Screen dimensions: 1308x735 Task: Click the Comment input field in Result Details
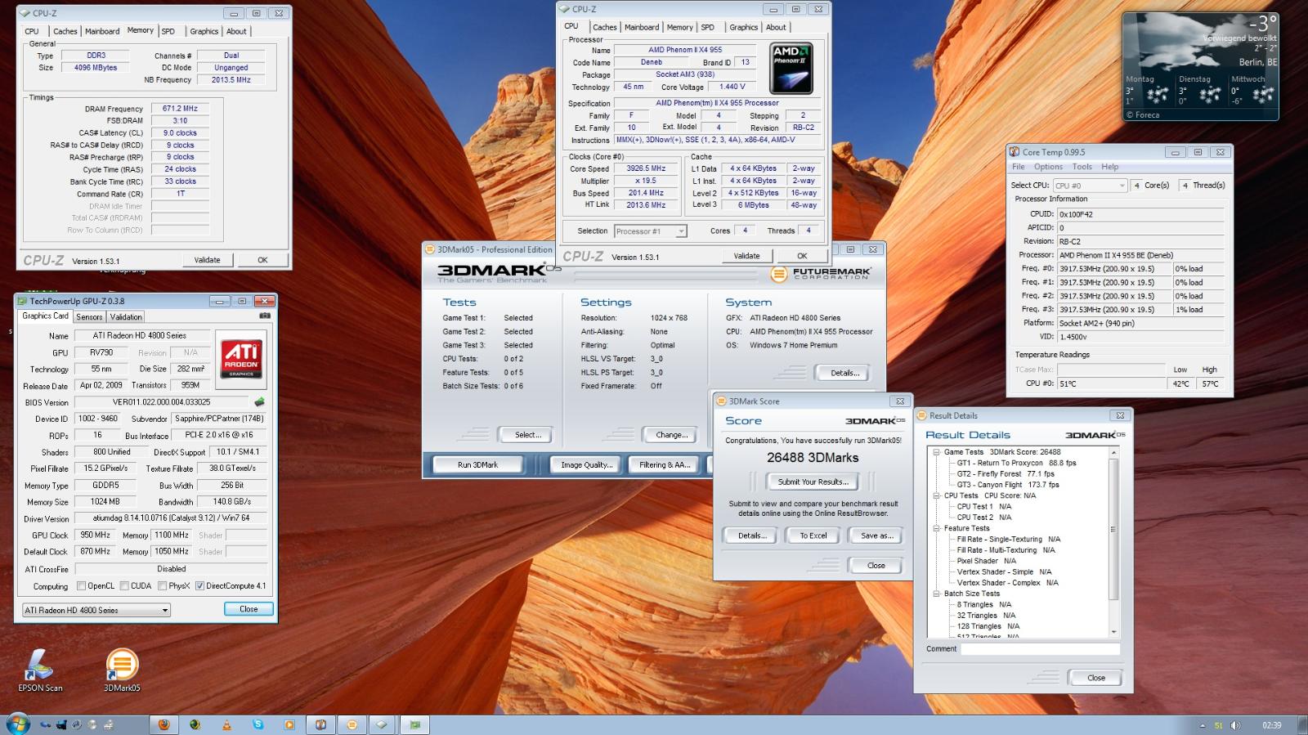tap(1040, 649)
